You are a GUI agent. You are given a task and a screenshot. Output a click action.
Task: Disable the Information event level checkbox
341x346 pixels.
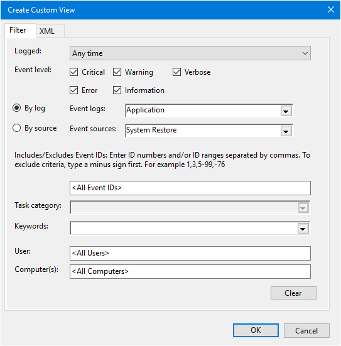point(117,90)
